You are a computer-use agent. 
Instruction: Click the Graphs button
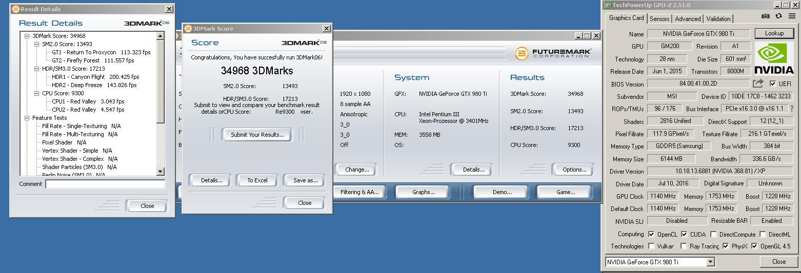423,192
